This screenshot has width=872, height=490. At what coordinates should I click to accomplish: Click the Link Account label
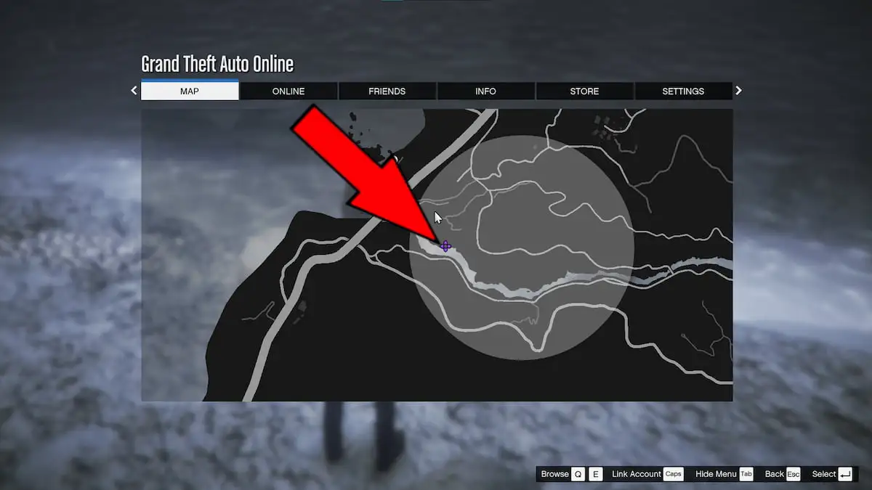coord(637,474)
